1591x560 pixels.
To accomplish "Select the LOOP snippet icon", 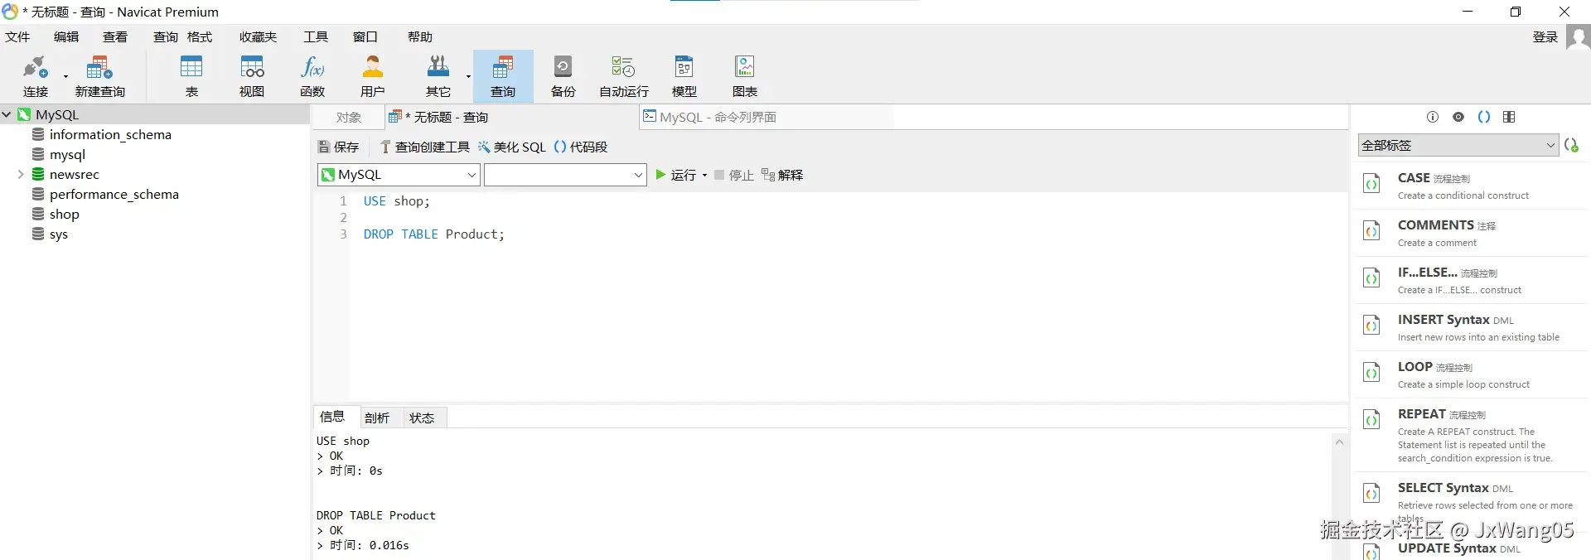I will 1372,373.
